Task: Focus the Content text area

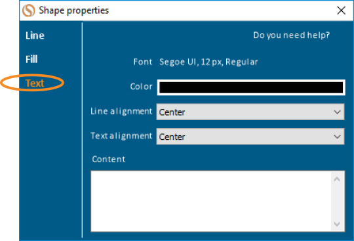Action: (x=211, y=201)
